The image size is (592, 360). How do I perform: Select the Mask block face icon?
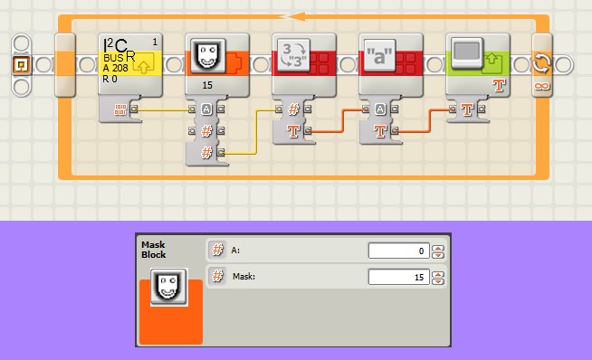pyautogui.click(x=208, y=56)
